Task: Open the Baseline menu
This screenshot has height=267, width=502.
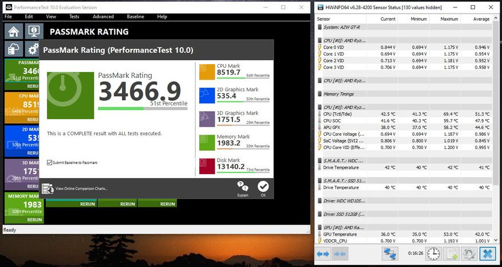Action: [135, 17]
